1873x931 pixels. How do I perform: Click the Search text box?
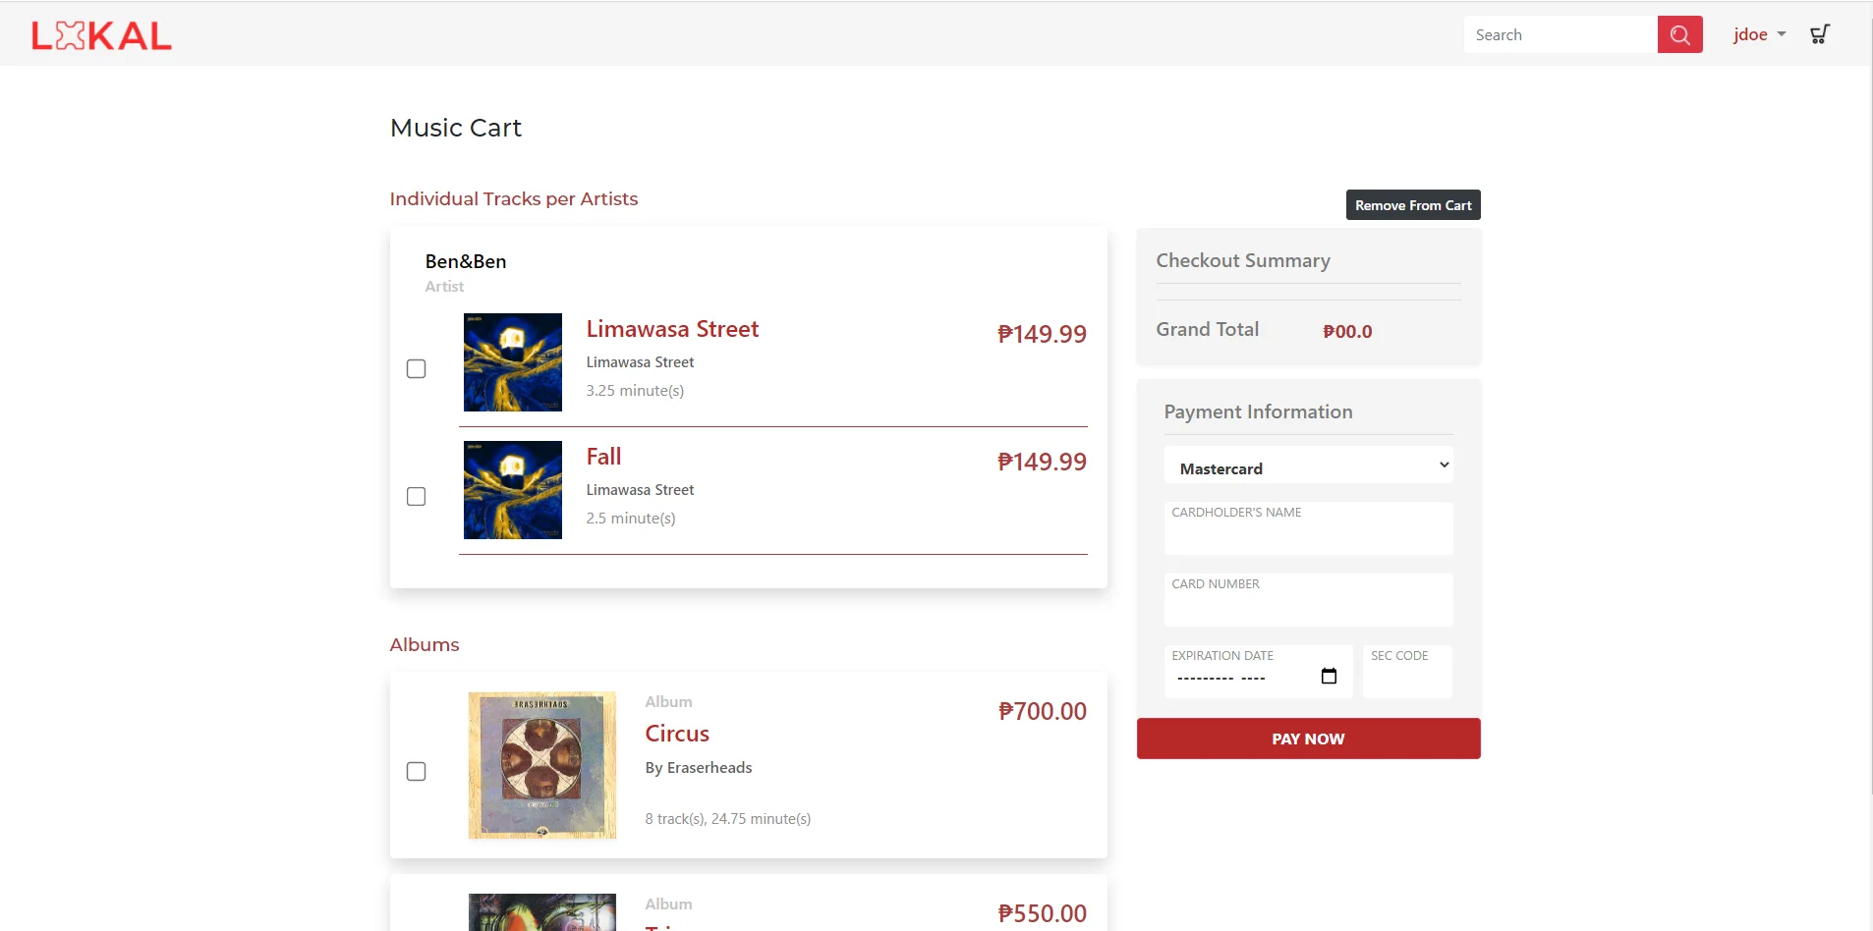click(x=1561, y=34)
